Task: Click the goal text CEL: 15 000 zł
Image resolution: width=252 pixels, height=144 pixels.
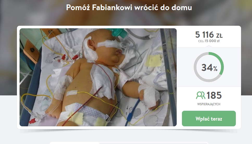Action: pos(209,41)
